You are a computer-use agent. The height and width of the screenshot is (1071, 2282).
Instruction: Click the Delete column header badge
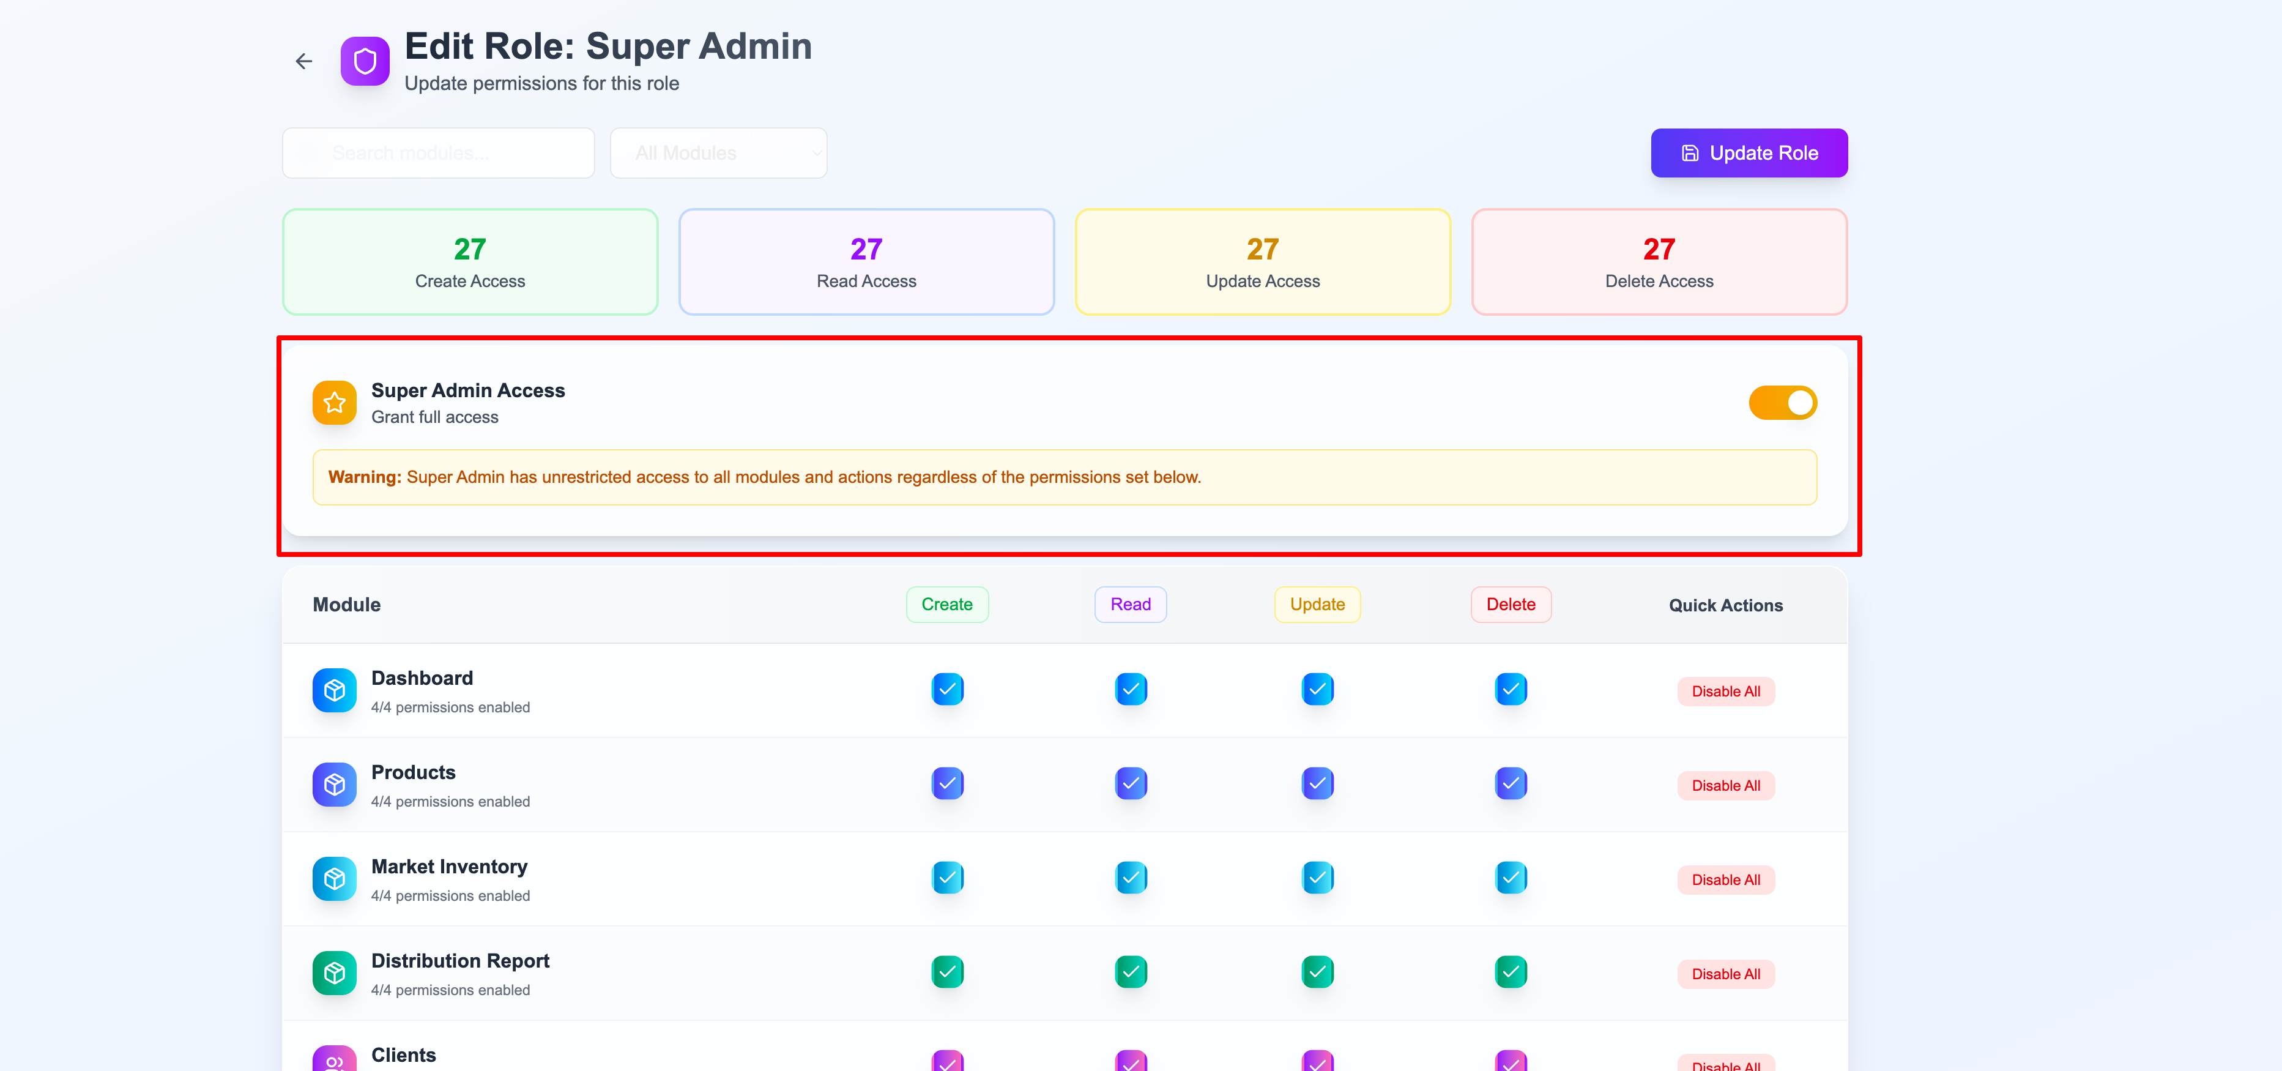1511,604
